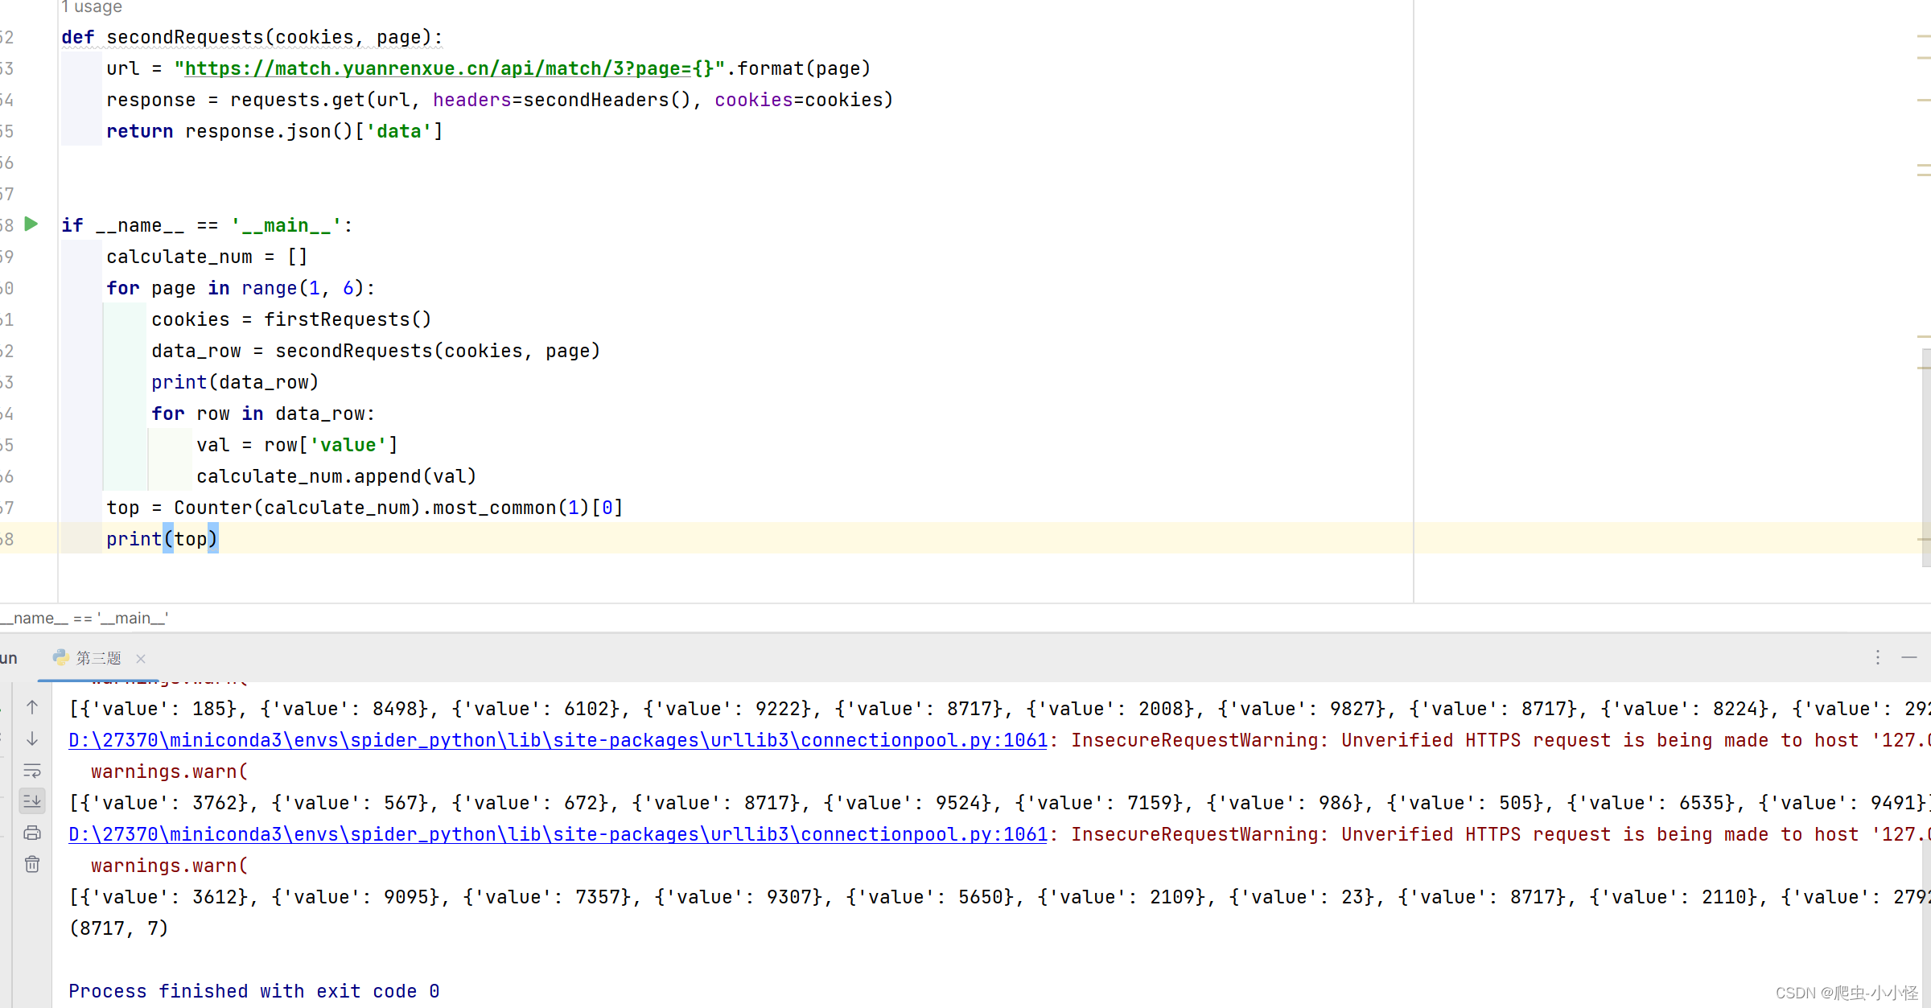Click the yuanrenxue match URL string
This screenshot has width=1931, height=1008.
click(449, 68)
